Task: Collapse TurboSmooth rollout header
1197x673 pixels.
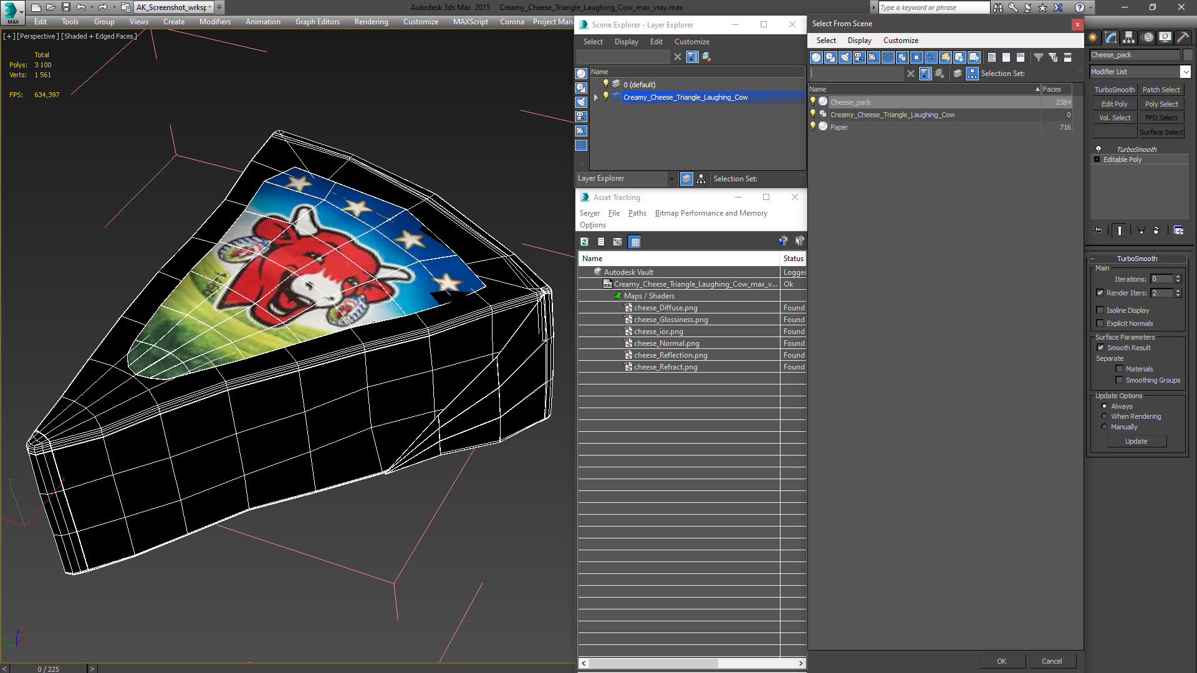Action: 1137,259
